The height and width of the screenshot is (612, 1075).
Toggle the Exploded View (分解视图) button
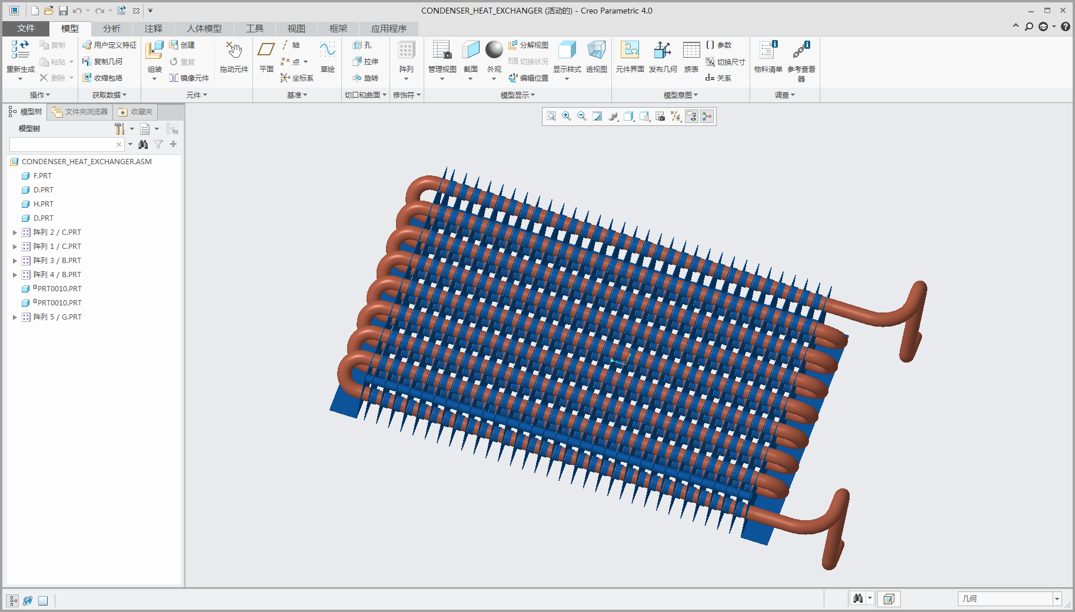tap(528, 45)
